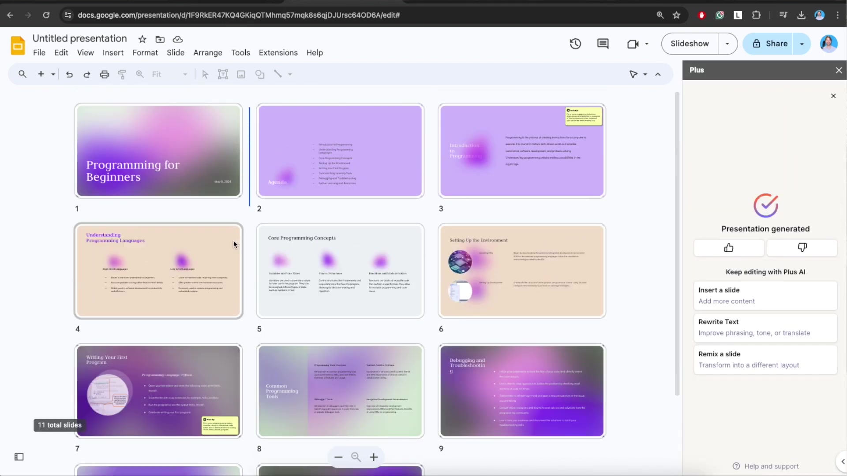Choose Remix a slide option
This screenshot has height=476, width=847.
click(765, 360)
